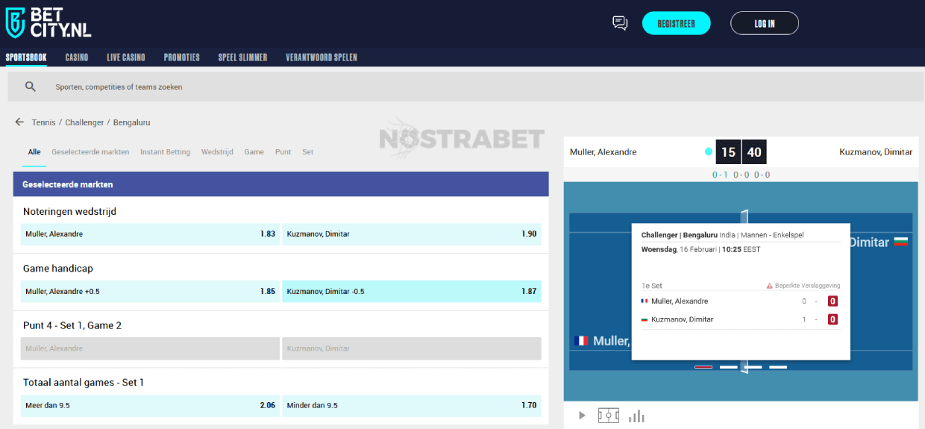Bet on Kuzmanov, Dimitar at 1.90
Screen dimensions: 925x429
(412, 234)
